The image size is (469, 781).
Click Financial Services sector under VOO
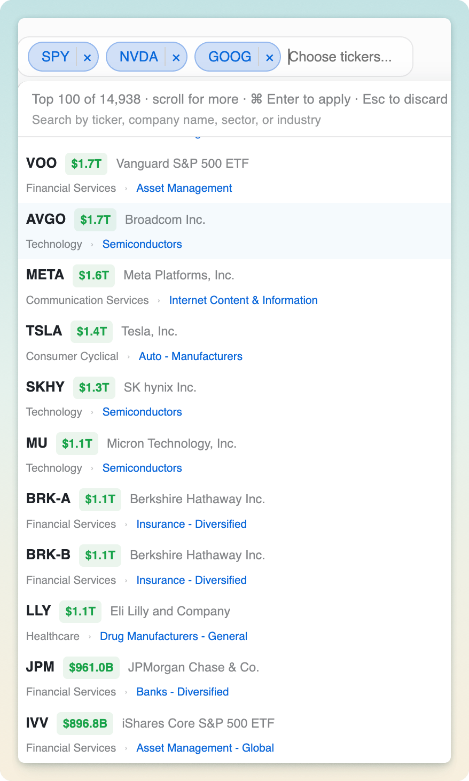71,188
